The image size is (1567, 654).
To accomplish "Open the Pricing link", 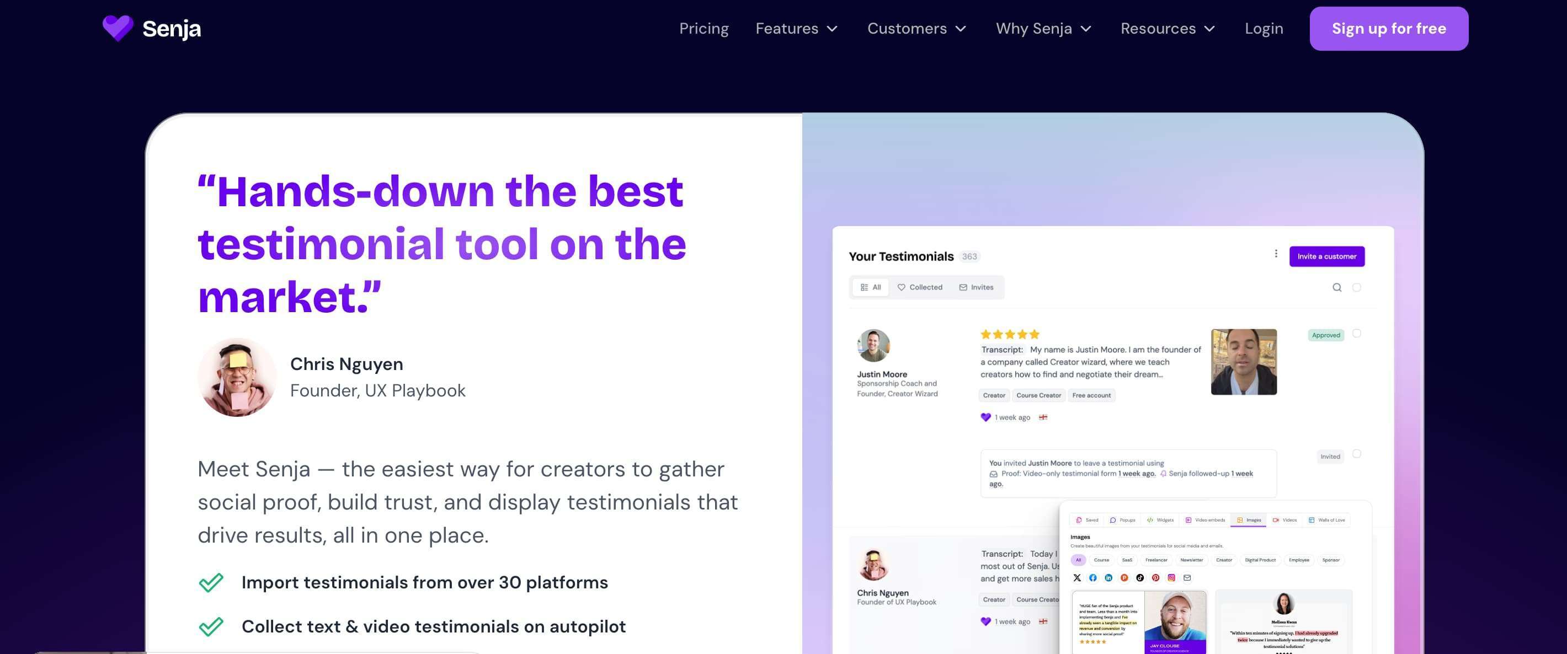I will [x=704, y=29].
